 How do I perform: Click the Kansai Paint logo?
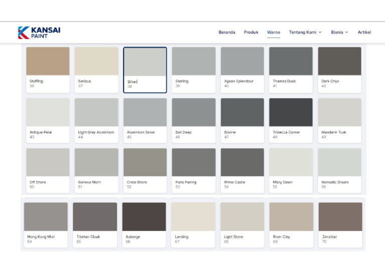pyautogui.click(x=39, y=33)
